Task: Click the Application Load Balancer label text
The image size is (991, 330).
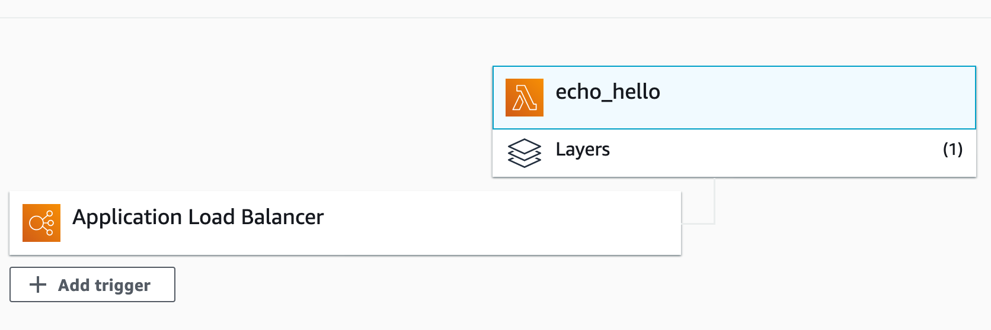Action: coord(198,217)
